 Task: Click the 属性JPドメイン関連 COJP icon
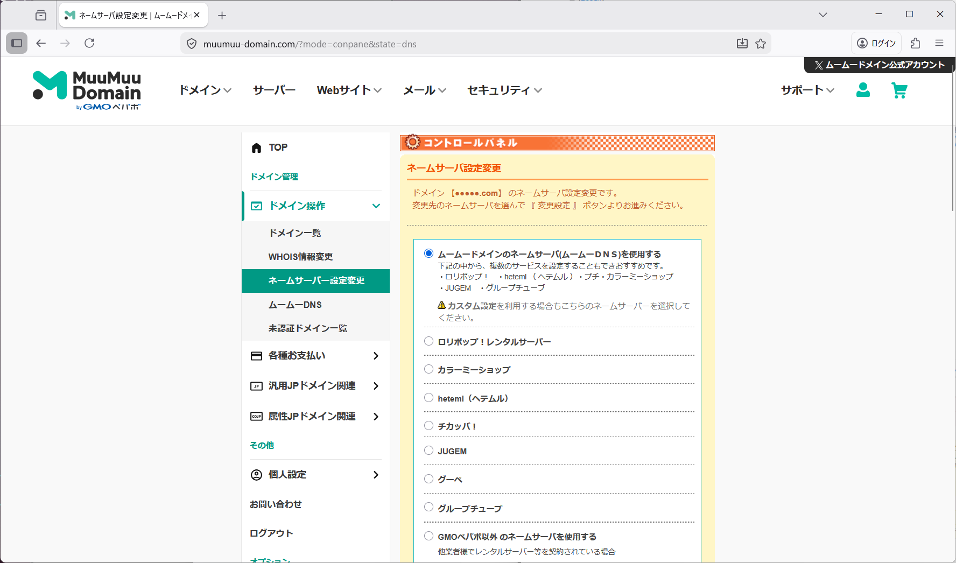click(257, 417)
